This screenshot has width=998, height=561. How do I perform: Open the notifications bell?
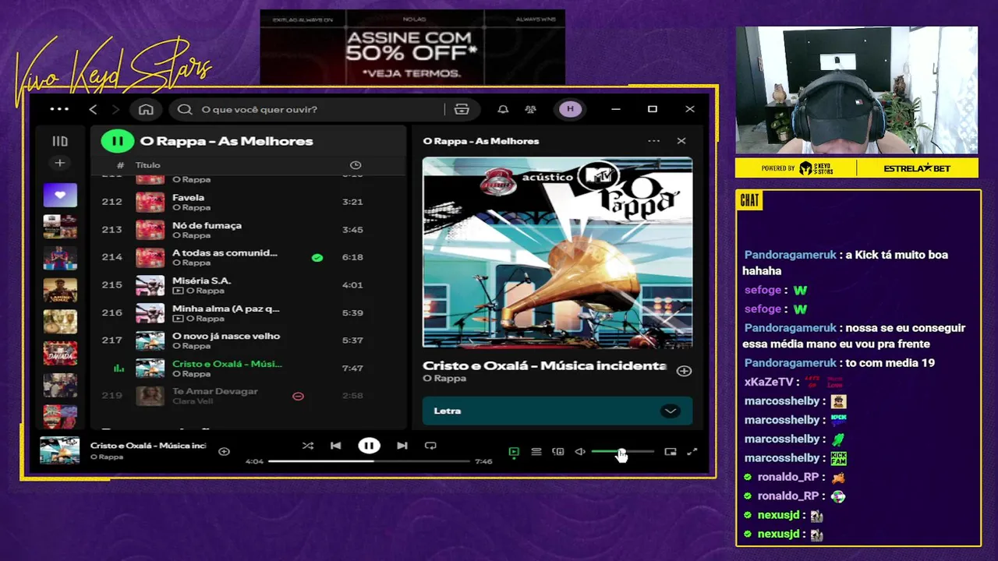[x=503, y=109]
